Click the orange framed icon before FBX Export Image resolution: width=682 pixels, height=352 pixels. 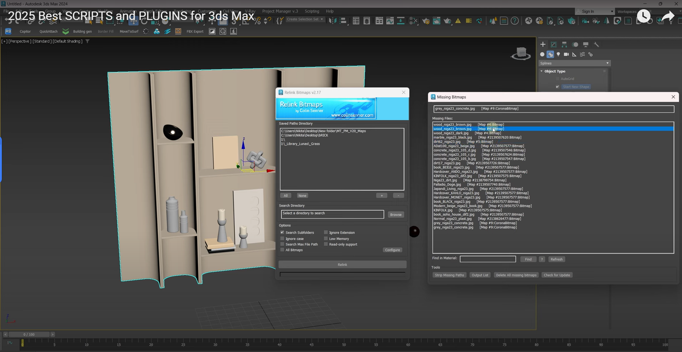click(x=178, y=31)
